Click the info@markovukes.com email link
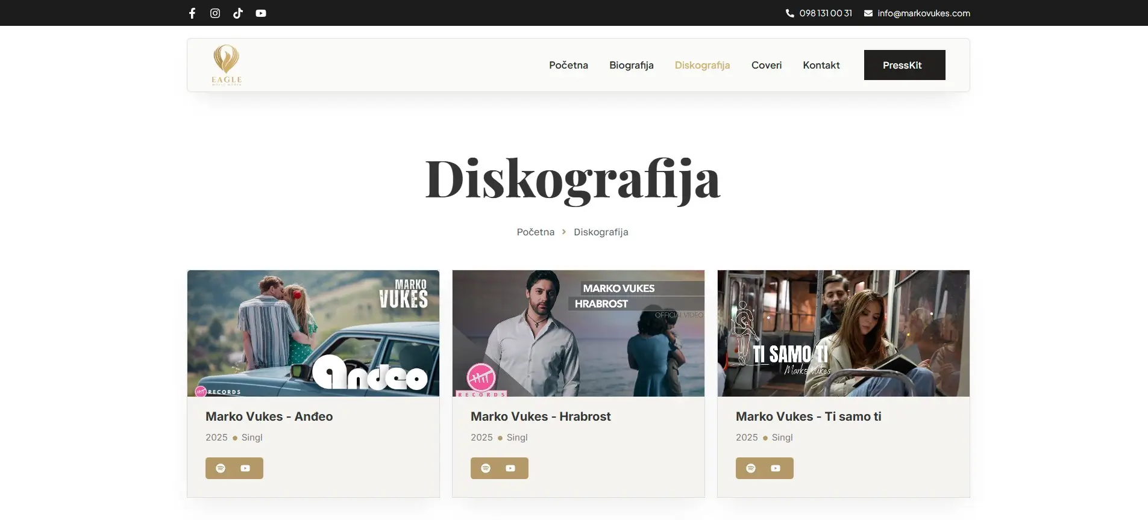Image resolution: width=1148 pixels, height=520 pixels. click(x=923, y=13)
